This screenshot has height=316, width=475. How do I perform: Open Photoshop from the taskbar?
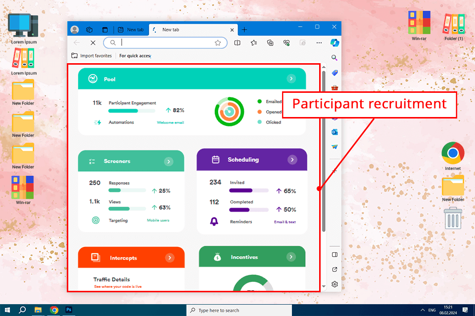[x=69, y=310]
